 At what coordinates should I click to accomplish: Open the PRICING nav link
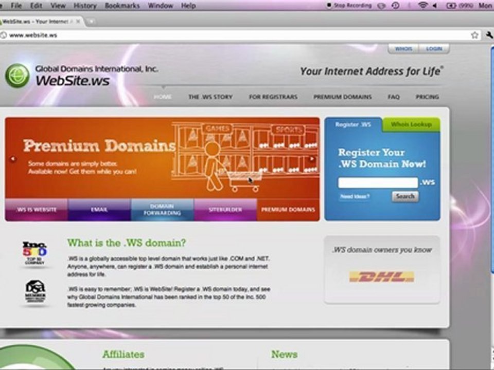pos(427,97)
